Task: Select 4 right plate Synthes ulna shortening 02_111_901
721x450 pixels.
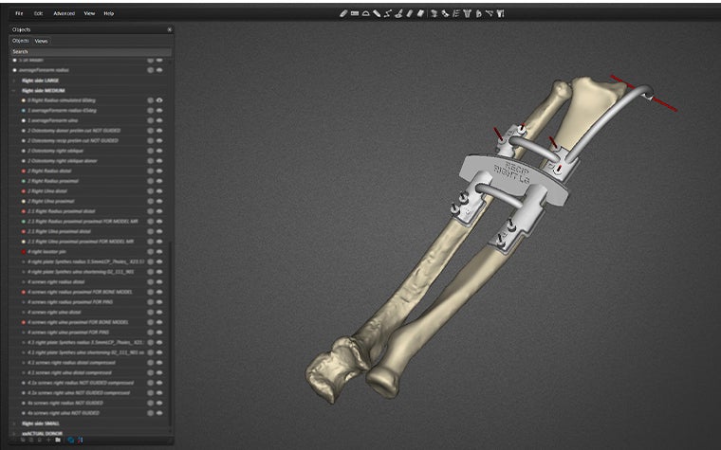Action: 81,272
